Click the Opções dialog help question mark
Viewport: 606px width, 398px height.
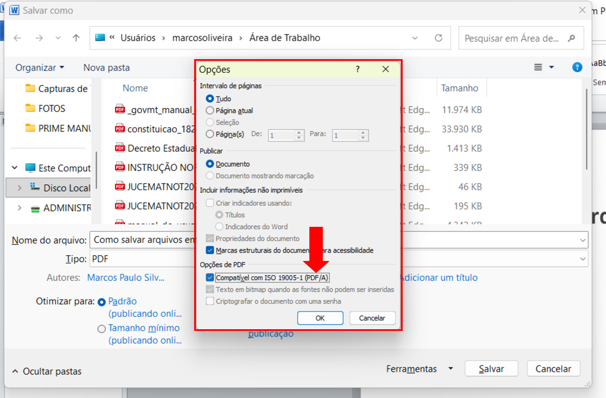coord(358,69)
